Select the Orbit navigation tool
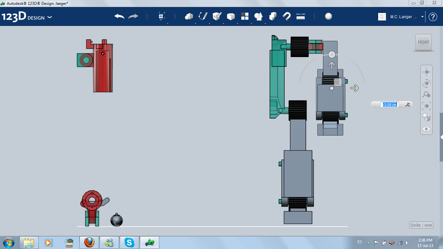Screen dimensions: 443x249 tap(426, 83)
